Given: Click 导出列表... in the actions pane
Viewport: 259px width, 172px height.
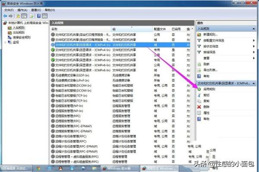Looking at the screenshot, I should (211, 70).
